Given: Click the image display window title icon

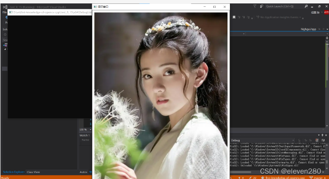Looking at the screenshot, I should pos(95,7).
